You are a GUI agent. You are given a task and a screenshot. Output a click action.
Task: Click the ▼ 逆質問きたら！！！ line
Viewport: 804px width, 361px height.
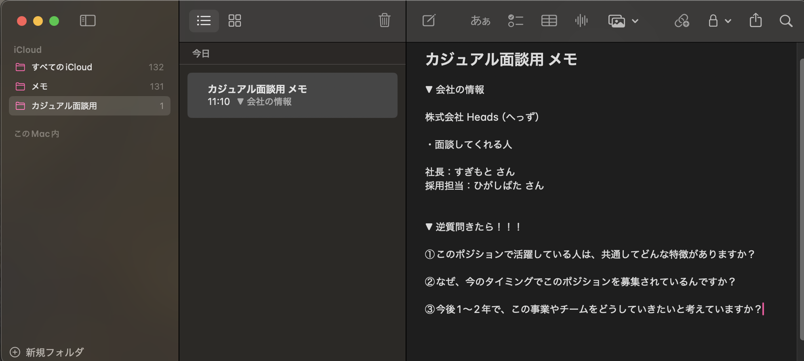coord(474,227)
